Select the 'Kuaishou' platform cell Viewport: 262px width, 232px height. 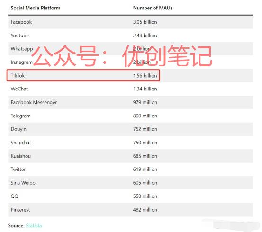21,156
